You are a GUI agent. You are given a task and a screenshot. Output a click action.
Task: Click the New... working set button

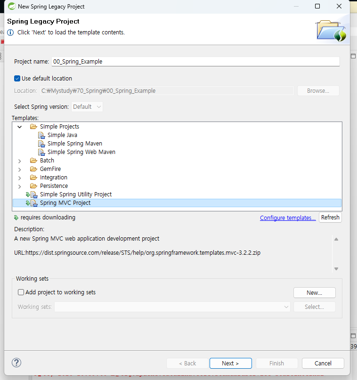314,293
